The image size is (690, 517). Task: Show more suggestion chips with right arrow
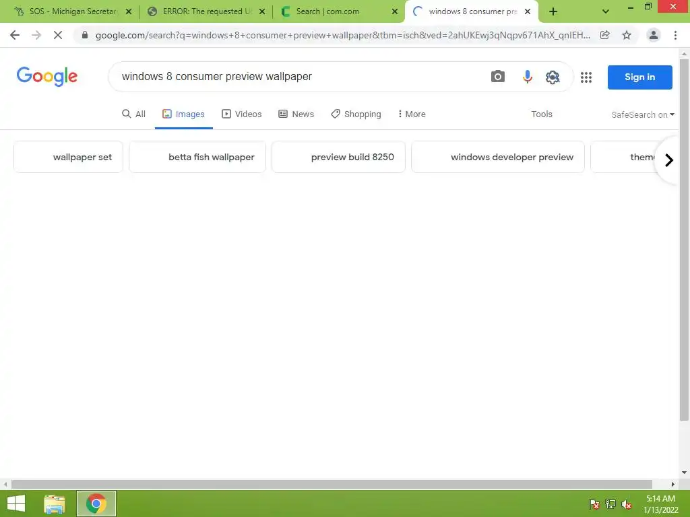(669, 160)
